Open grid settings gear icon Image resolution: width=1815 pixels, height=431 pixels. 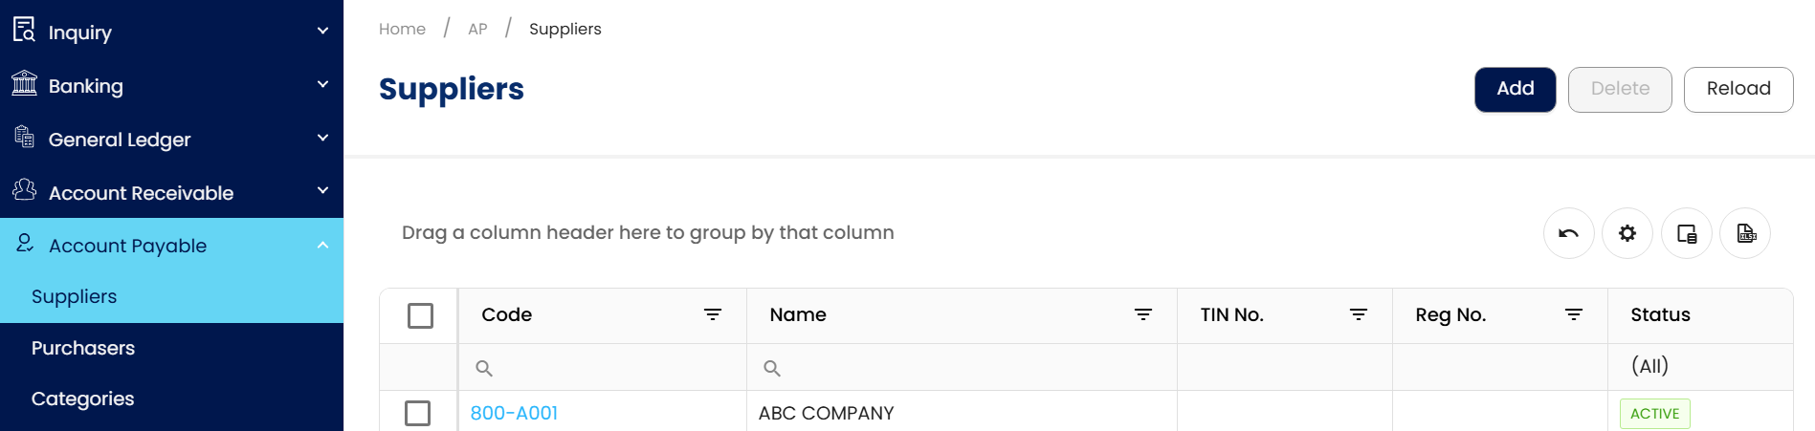(x=1627, y=233)
